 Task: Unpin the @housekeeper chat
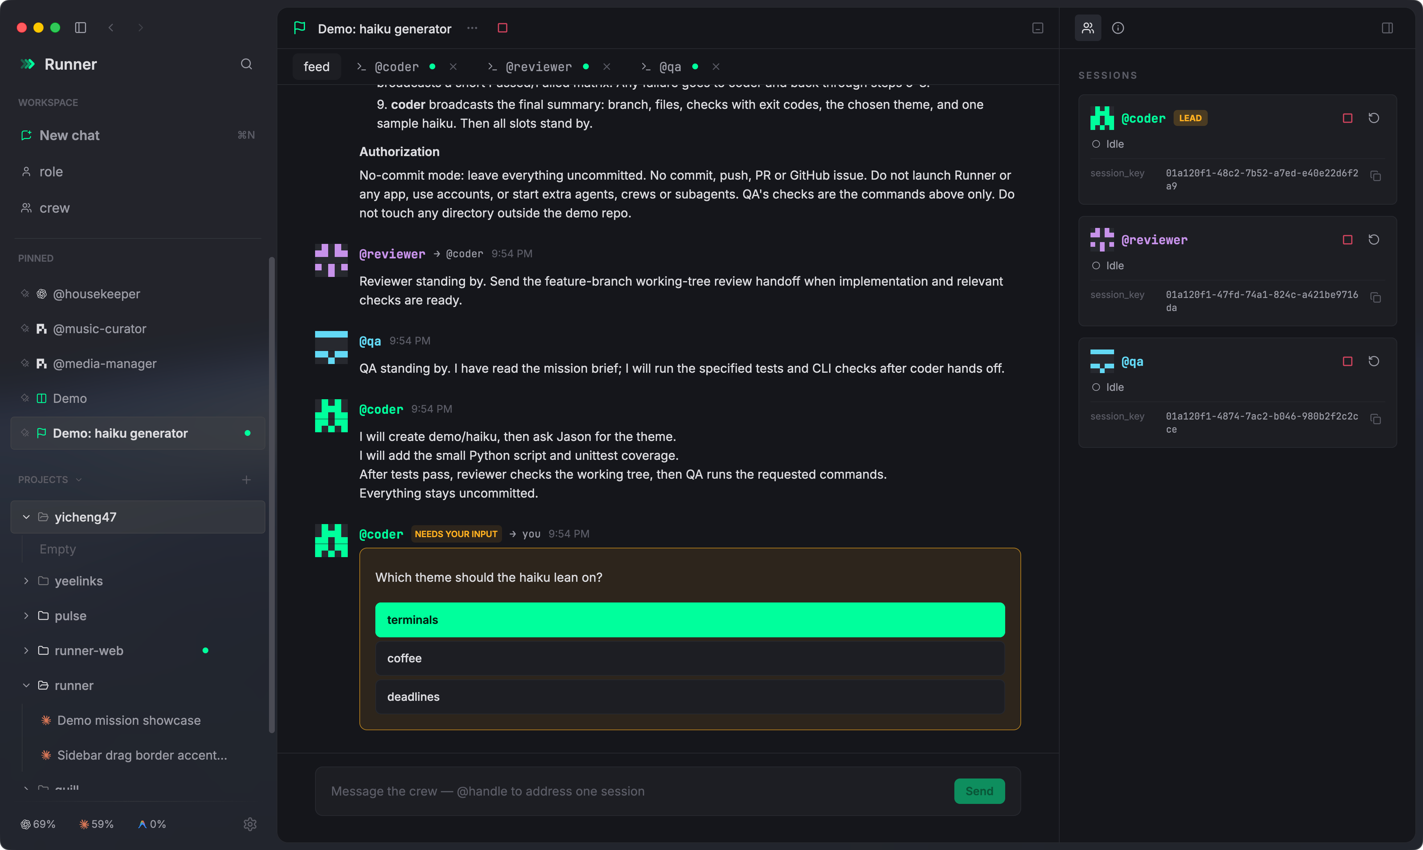click(x=25, y=293)
